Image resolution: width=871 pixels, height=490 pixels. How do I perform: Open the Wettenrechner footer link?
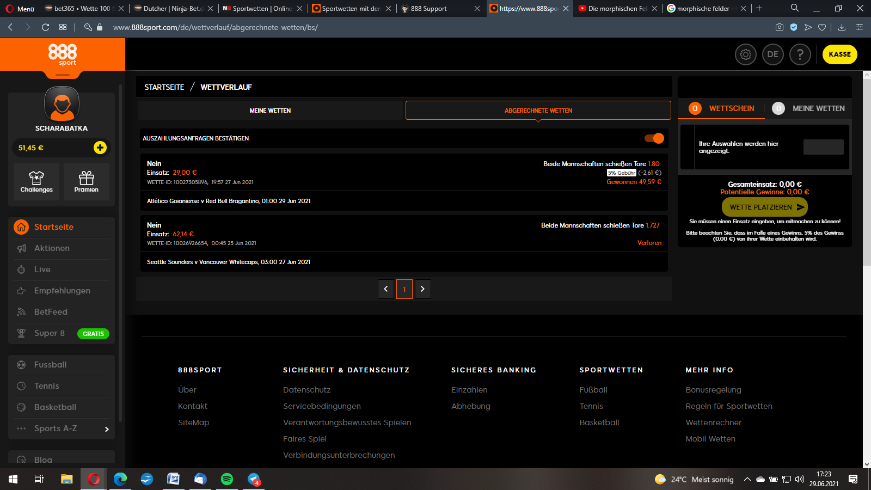[714, 422]
